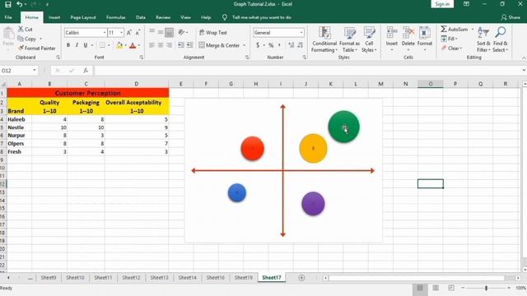The width and height of the screenshot is (527, 296).
Task: Select the green bubble in the chart
Action: (x=343, y=127)
